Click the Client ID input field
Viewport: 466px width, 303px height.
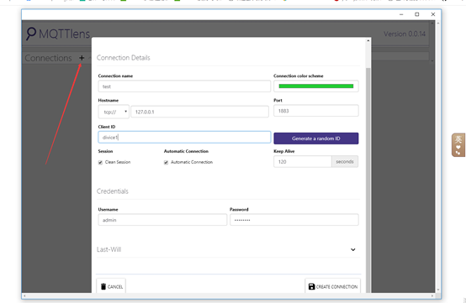click(184, 138)
